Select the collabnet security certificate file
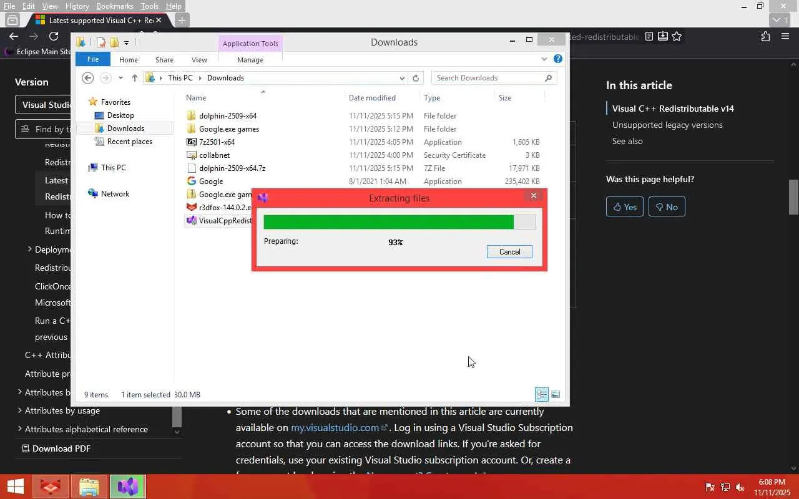The height and width of the screenshot is (499, 799). (214, 155)
